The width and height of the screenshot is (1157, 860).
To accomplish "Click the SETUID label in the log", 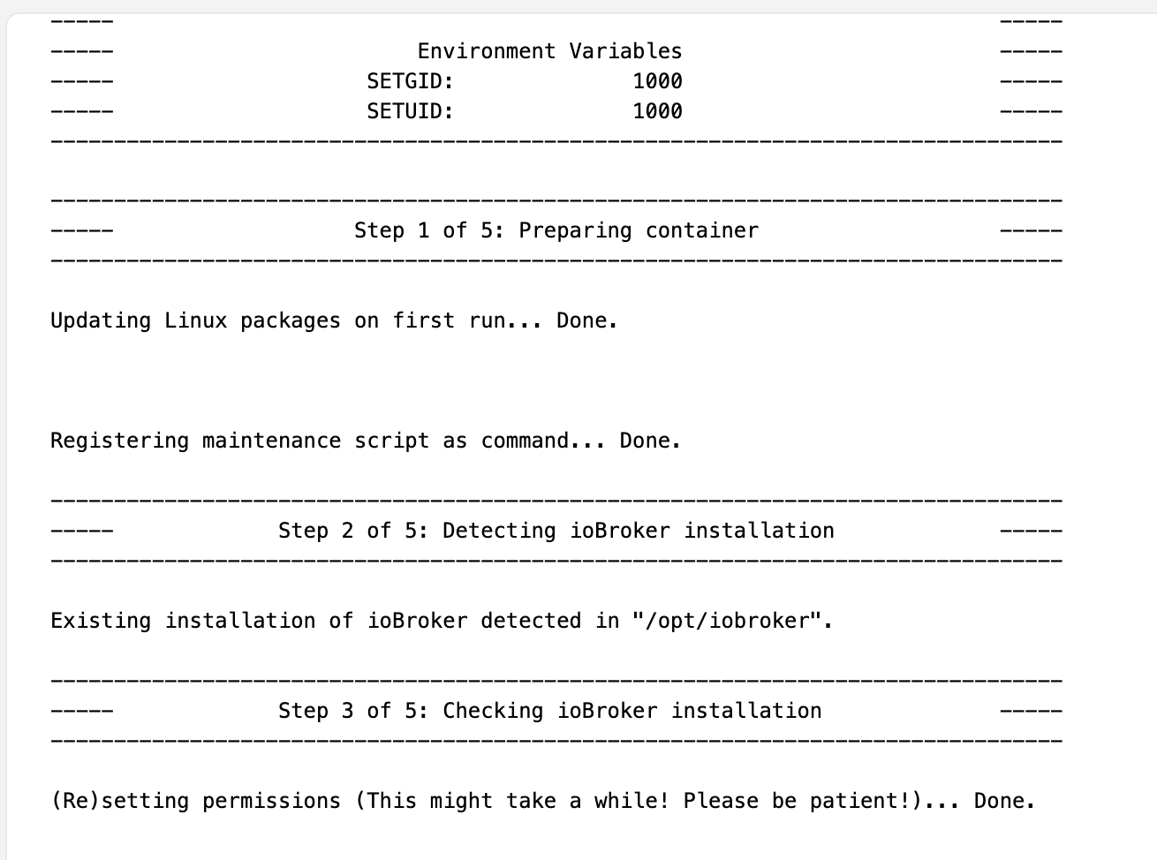I will 410,111.
